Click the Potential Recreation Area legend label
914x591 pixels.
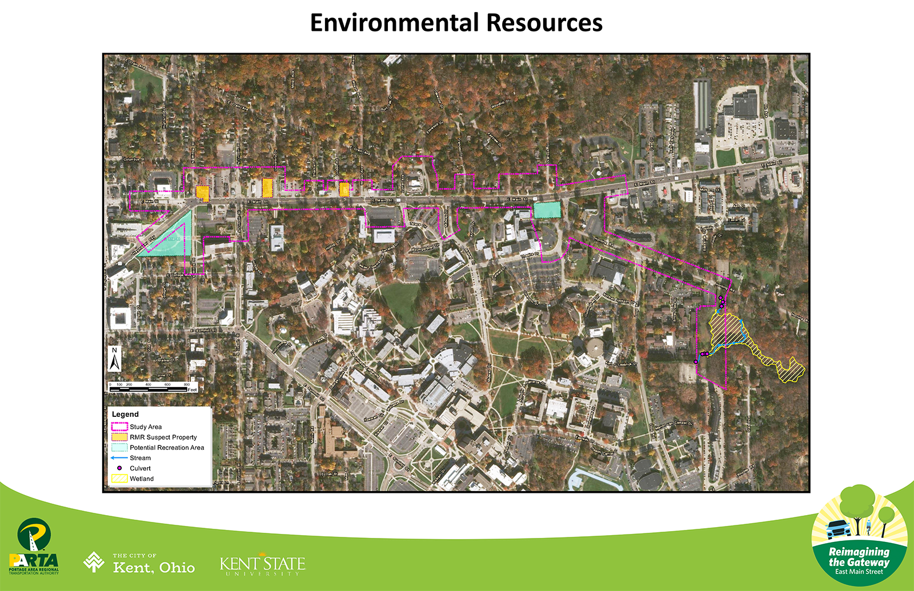pos(167,448)
